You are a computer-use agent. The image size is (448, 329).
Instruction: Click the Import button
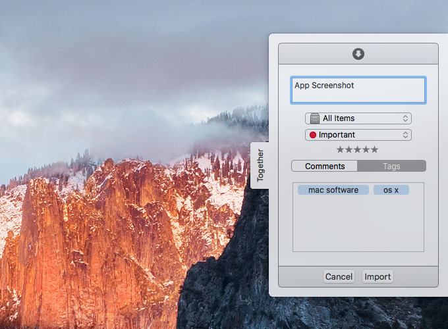[378, 276]
